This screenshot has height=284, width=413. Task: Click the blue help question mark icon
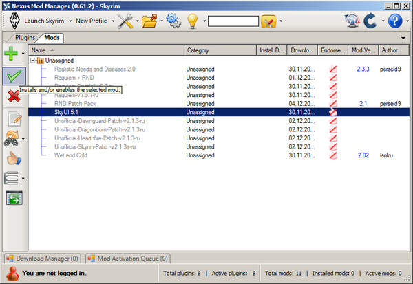pos(394,21)
